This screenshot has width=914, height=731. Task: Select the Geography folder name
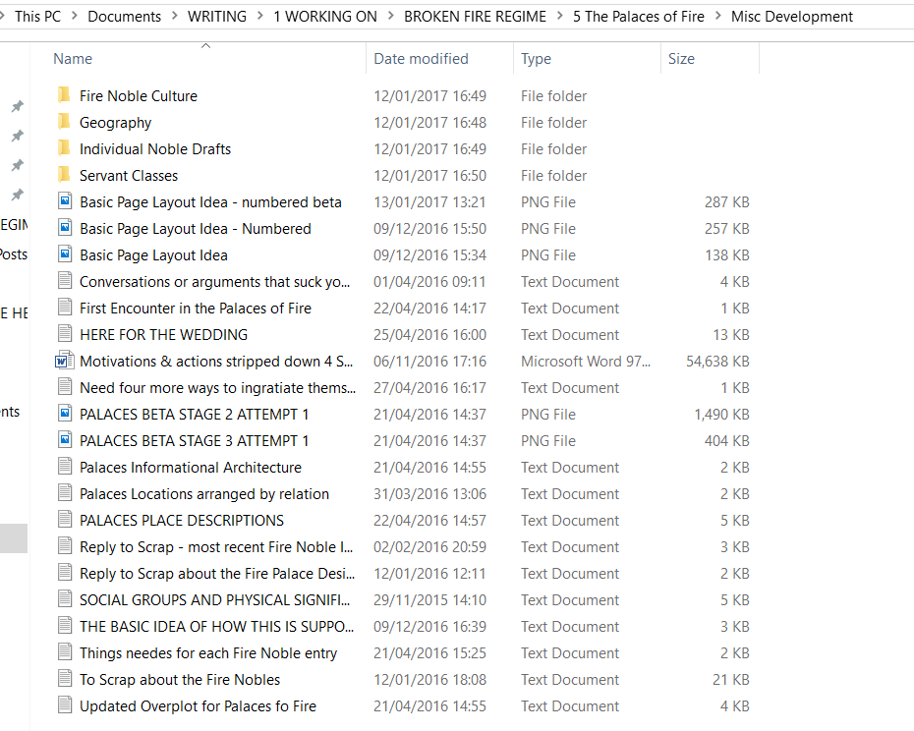pos(115,123)
